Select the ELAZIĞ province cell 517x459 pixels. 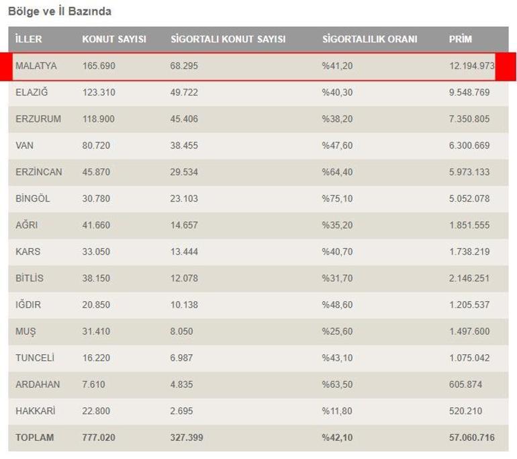pos(32,92)
